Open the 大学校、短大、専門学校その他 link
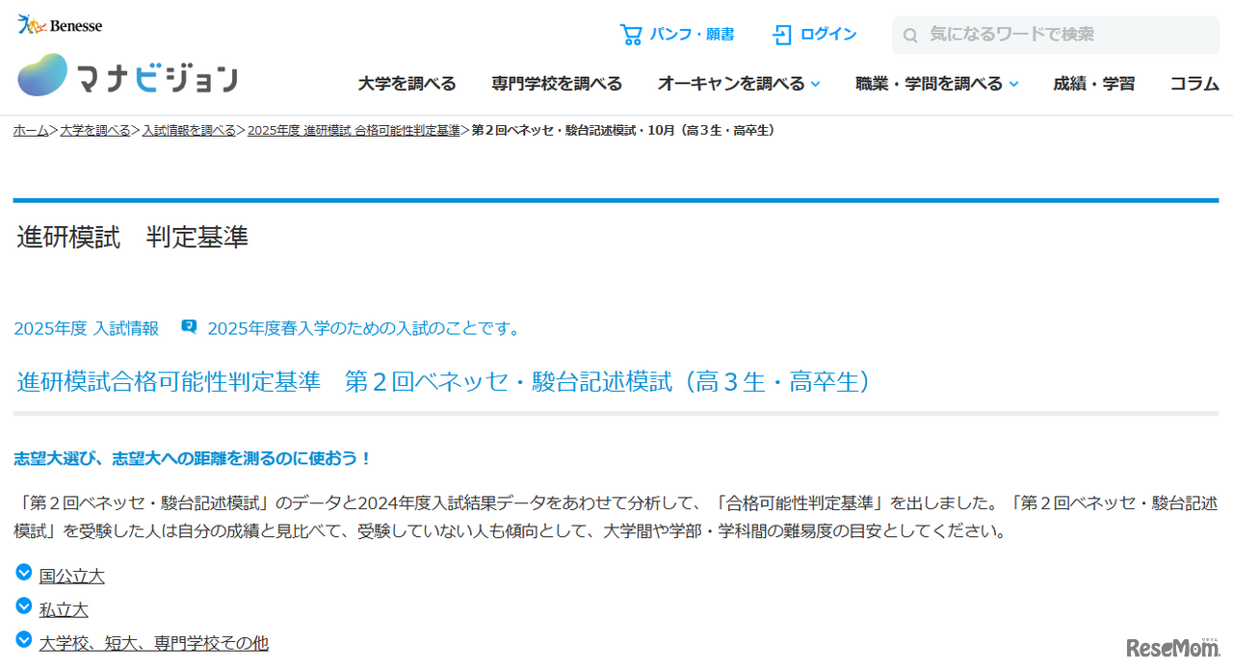1233x670 pixels. click(153, 642)
